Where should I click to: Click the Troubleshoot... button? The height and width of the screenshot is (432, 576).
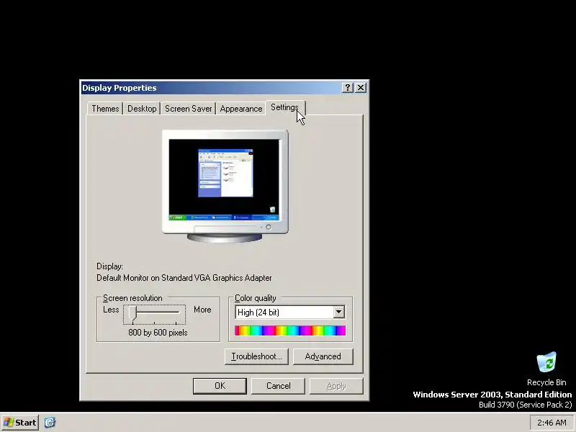click(x=256, y=356)
